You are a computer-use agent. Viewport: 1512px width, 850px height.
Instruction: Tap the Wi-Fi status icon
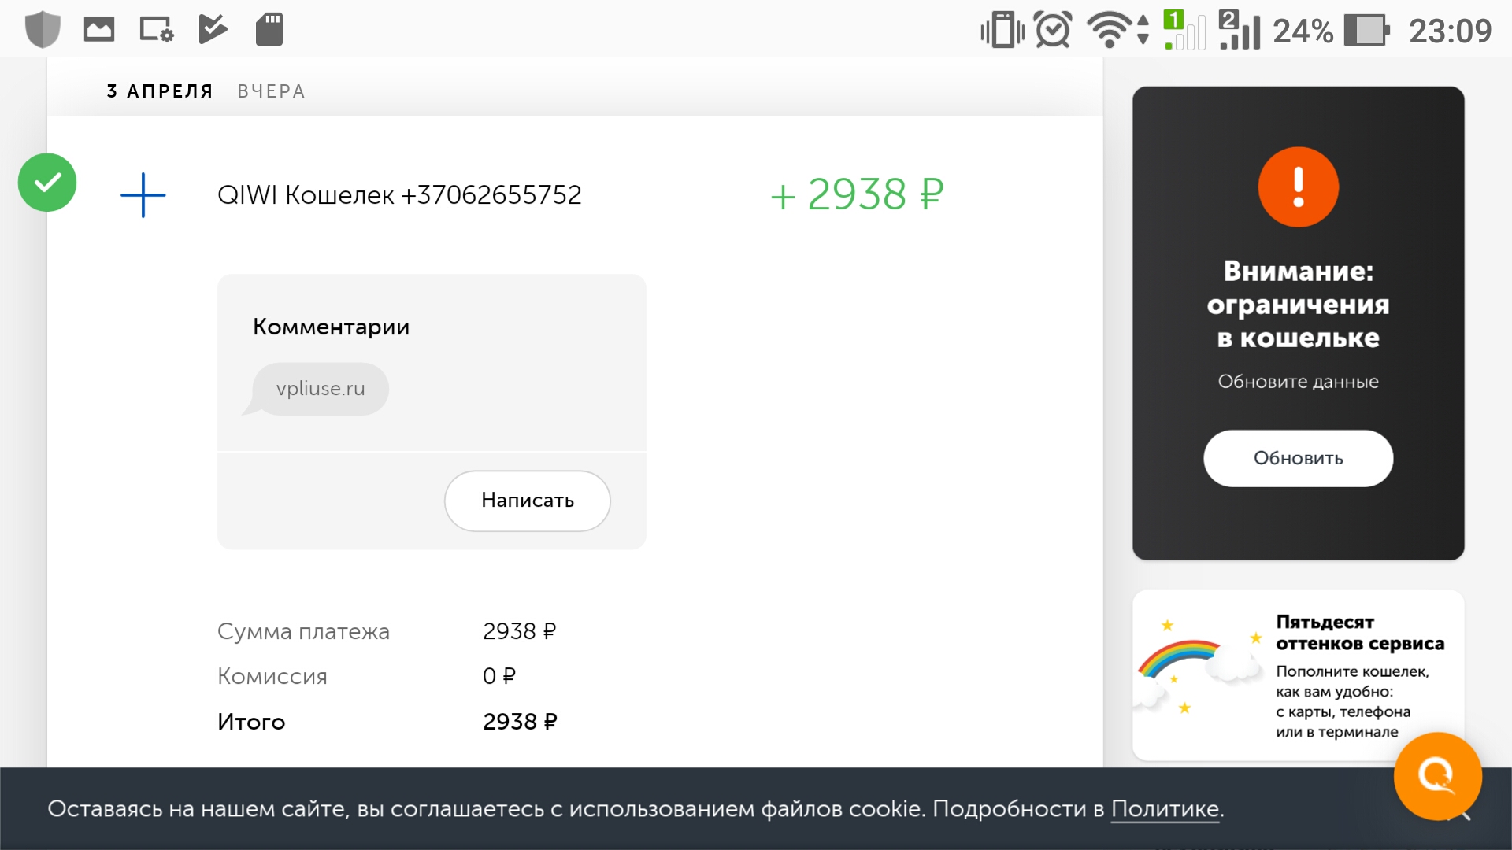(1110, 30)
